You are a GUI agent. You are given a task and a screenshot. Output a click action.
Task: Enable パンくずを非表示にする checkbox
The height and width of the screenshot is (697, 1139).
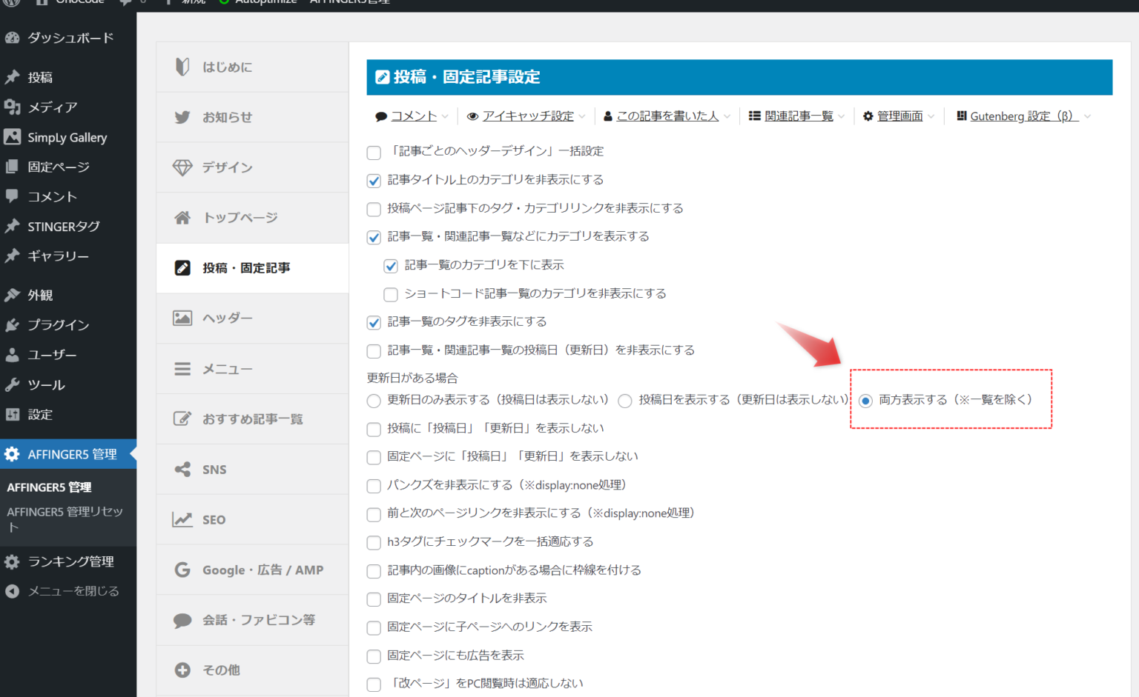pos(374,486)
